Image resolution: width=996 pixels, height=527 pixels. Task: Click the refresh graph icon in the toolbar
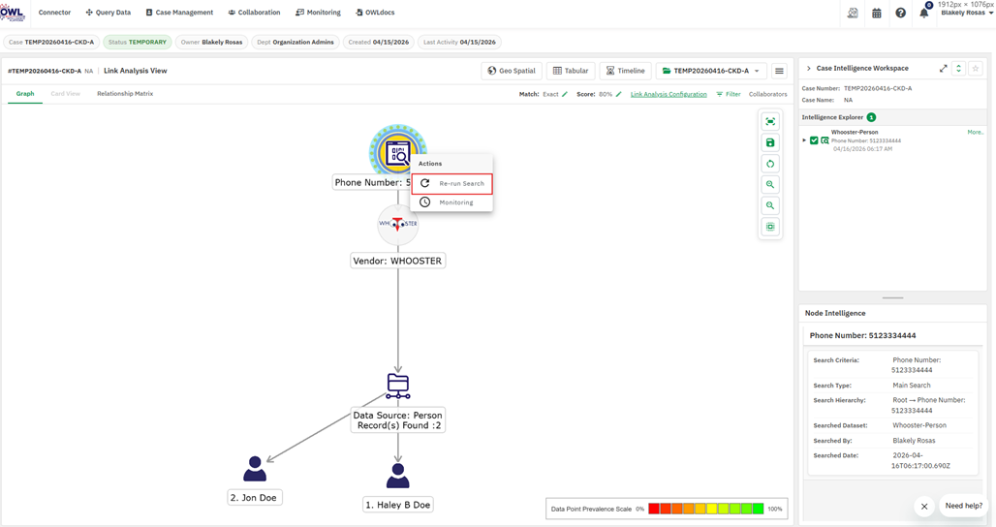(770, 164)
